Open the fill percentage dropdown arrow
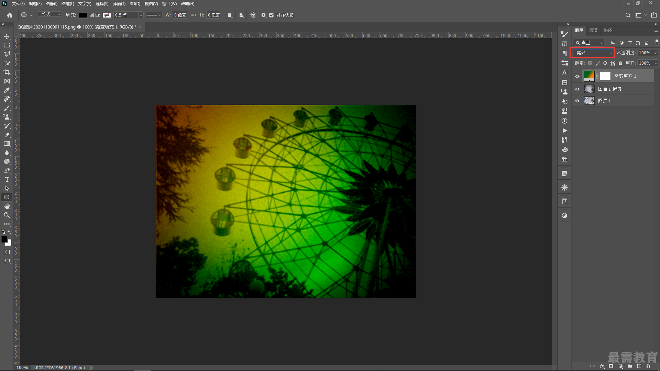The image size is (660, 371). 656,63
